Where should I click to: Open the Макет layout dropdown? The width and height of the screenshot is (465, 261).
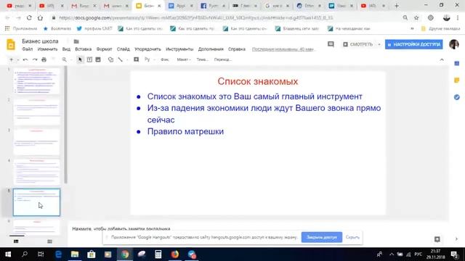tap(184, 59)
